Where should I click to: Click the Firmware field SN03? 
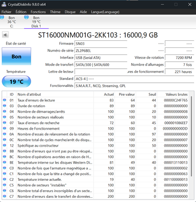[x=101, y=44]
